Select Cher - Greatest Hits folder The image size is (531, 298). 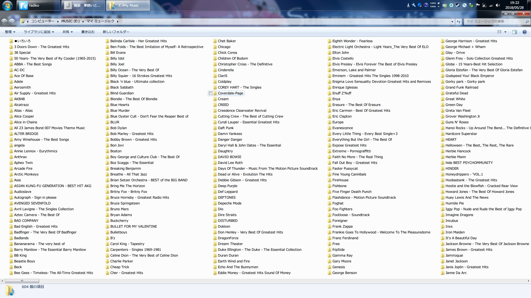[124, 273]
